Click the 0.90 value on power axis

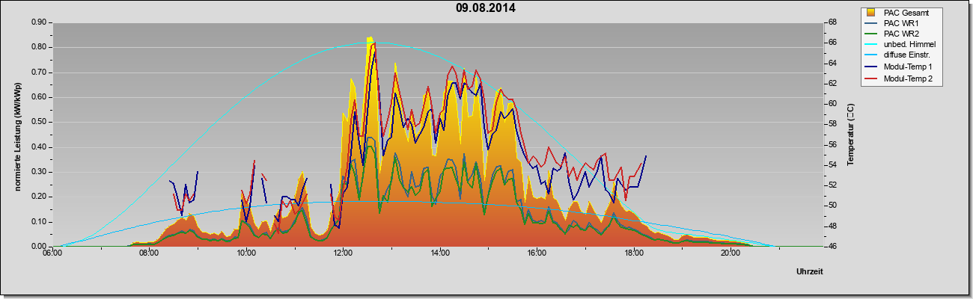(39, 22)
